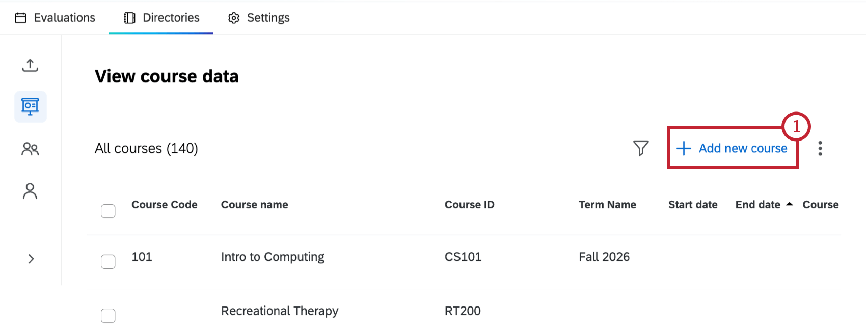This screenshot has width=866, height=335.
Task: Select the individual user icon in sidebar
Action: pos(30,191)
